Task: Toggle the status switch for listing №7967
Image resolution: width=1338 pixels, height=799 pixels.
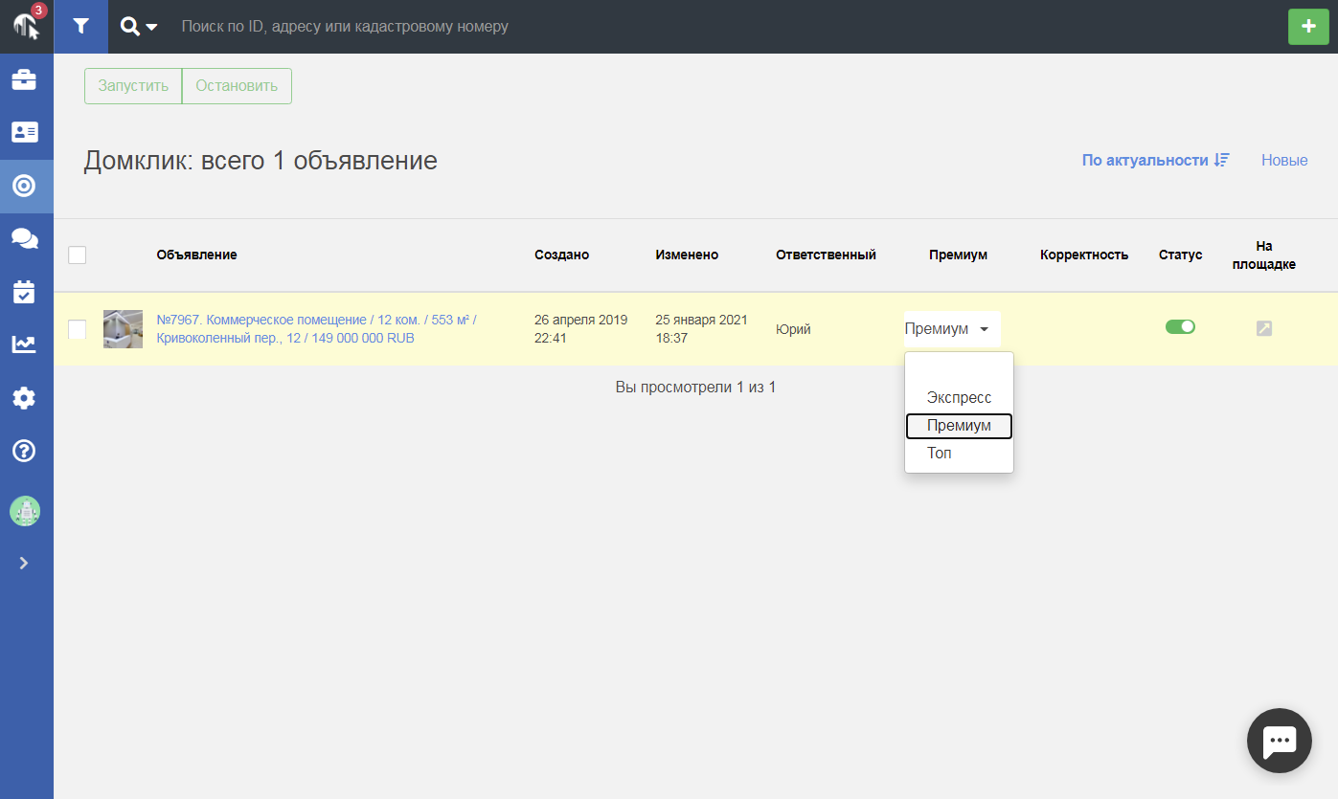Action: [x=1180, y=327]
